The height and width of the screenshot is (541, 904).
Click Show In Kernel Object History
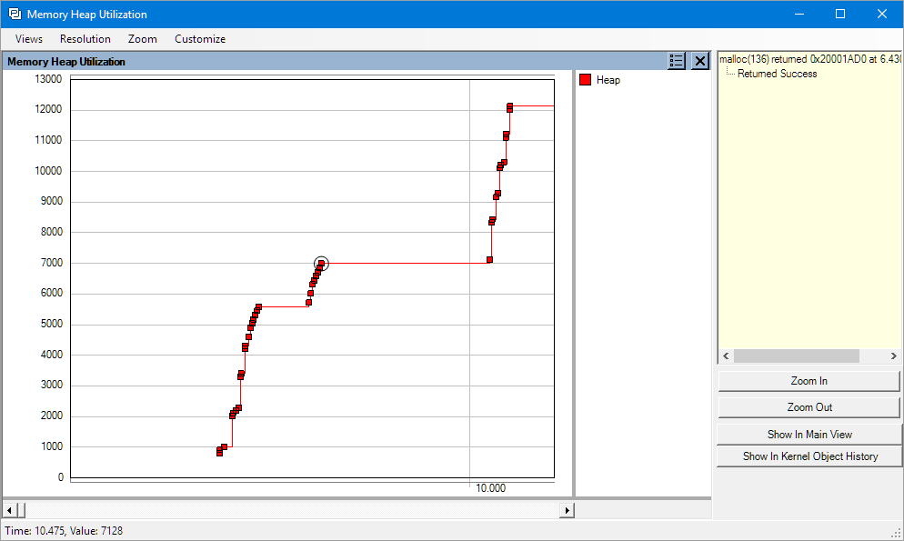[809, 456]
